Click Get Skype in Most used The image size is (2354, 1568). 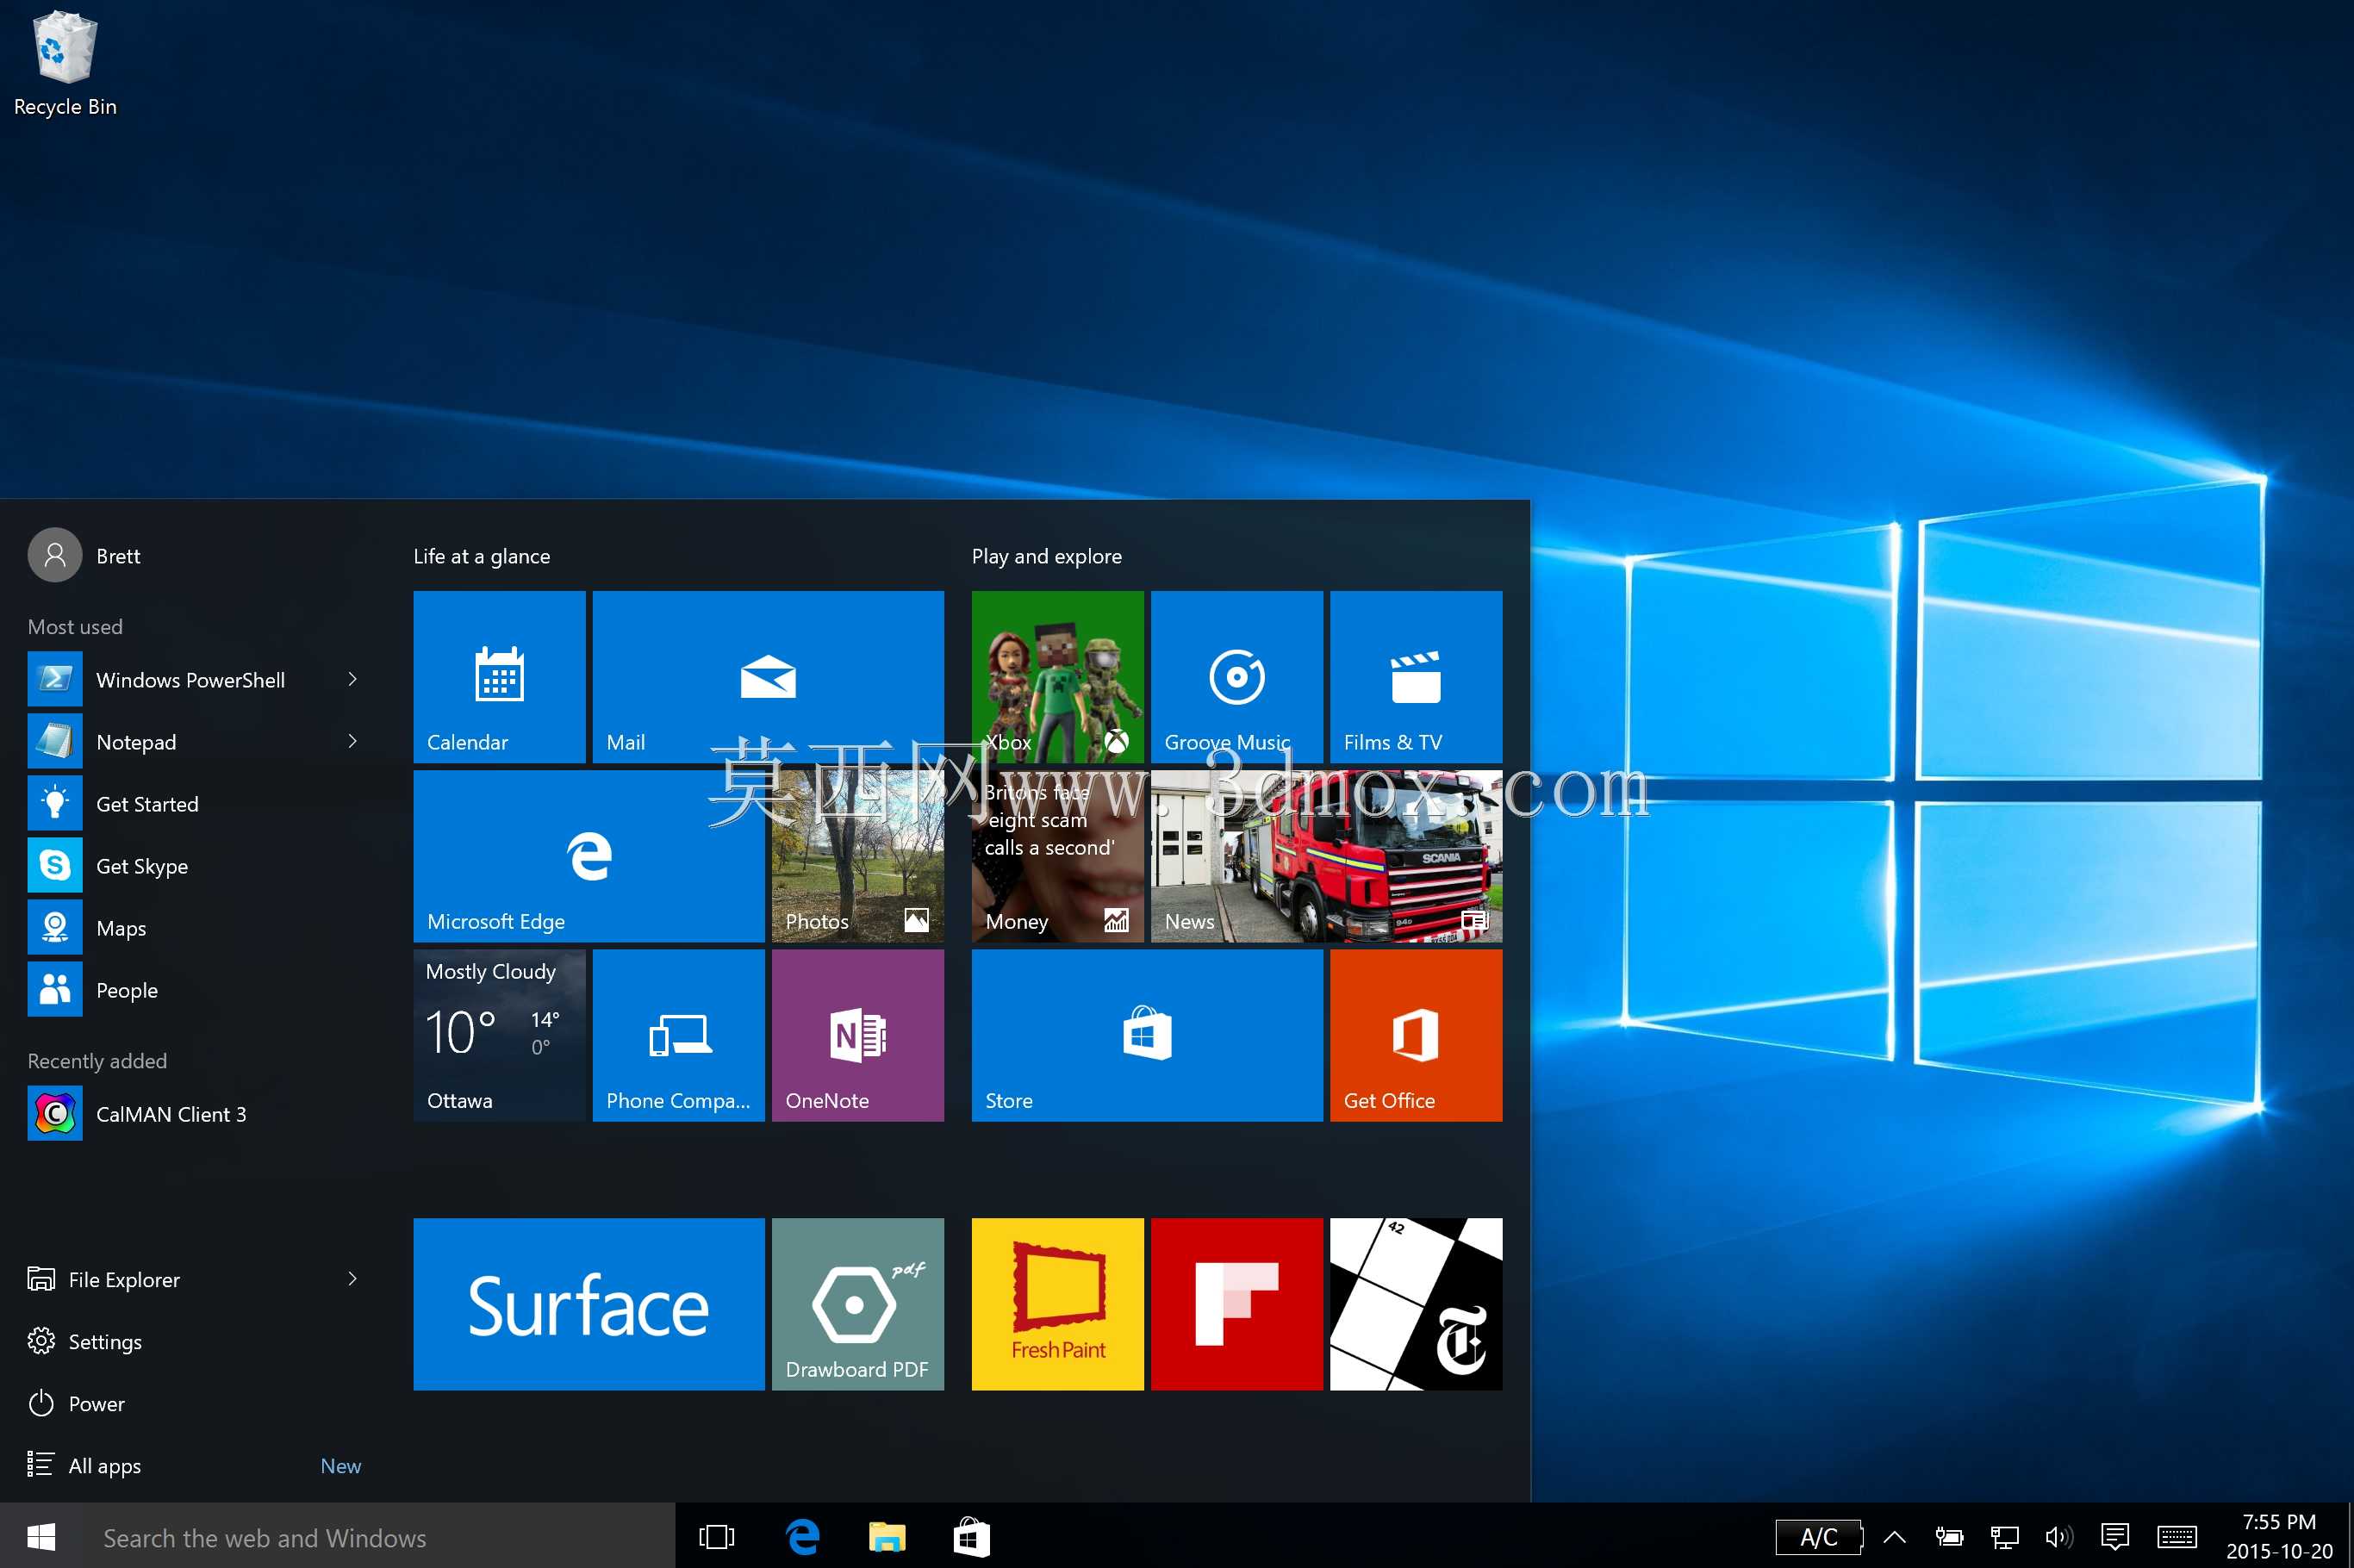click(195, 866)
